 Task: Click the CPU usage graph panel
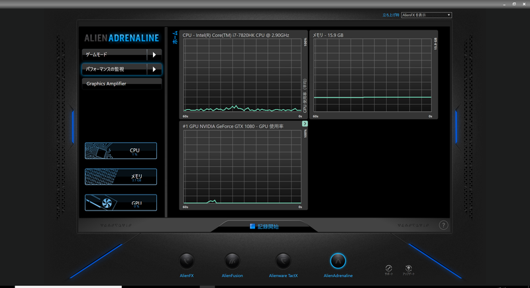point(243,75)
